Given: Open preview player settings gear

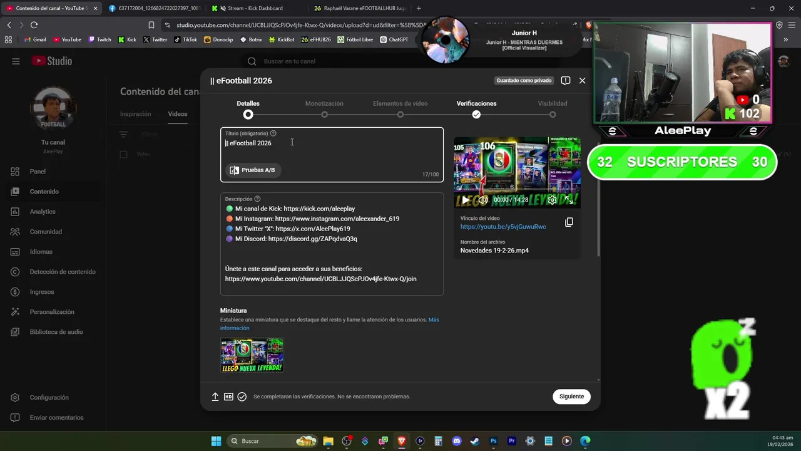Looking at the screenshot, I should 552,200.
